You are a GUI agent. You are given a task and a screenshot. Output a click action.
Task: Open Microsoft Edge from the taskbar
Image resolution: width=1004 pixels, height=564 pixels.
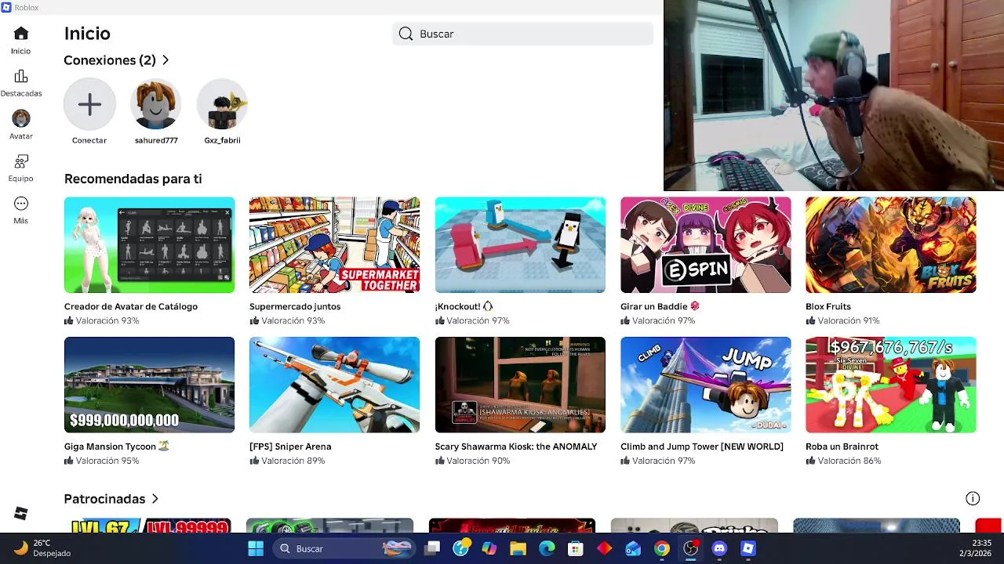pos(547,548)
